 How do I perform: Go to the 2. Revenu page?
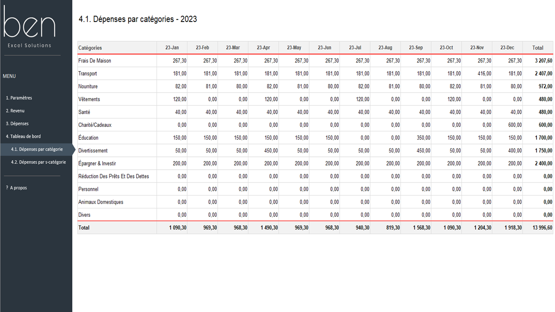(15, 111)
